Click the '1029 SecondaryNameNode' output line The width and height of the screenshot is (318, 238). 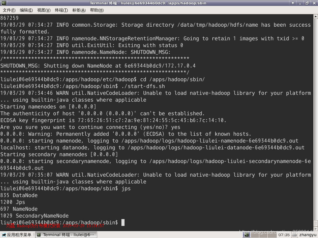[34, 216]
